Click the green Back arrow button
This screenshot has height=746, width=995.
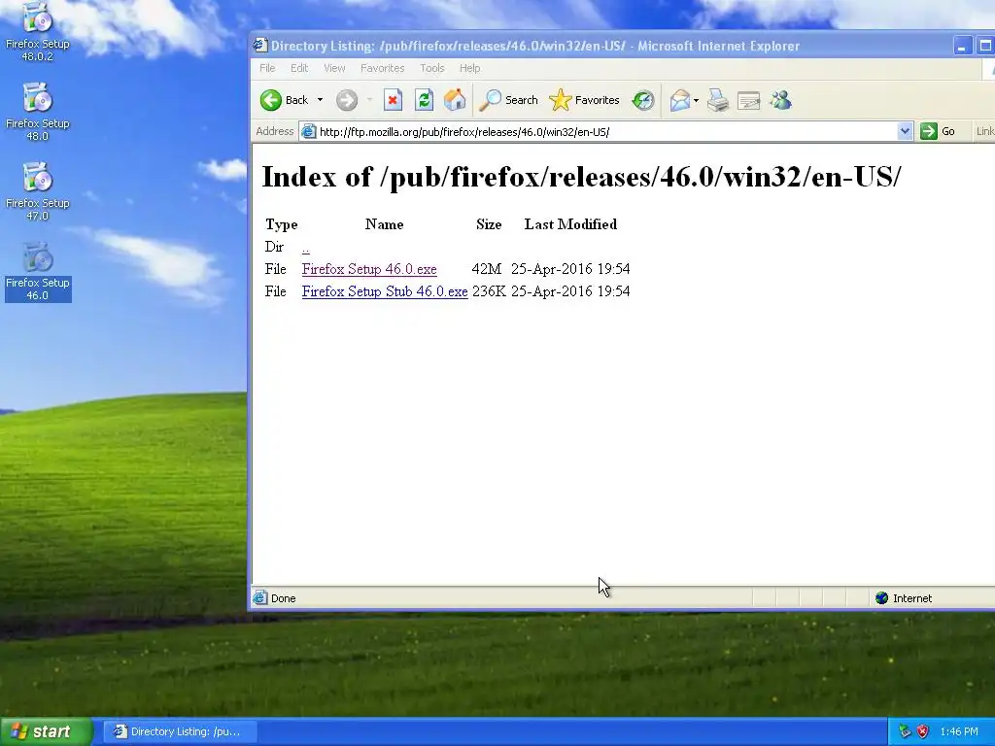coord(271,100)
